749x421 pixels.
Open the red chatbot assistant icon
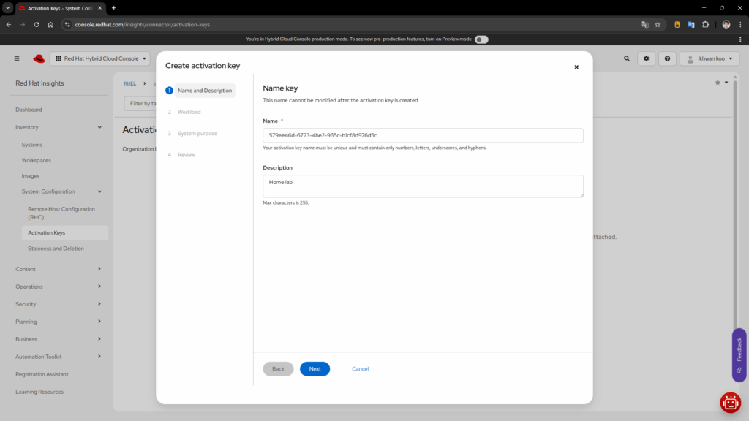point(730,402)
